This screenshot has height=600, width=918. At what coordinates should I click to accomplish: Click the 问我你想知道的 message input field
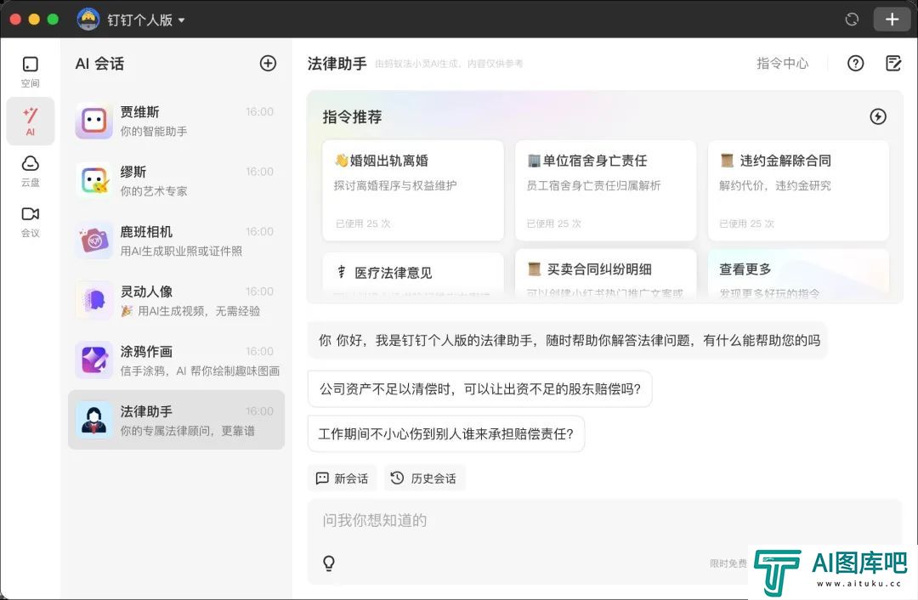(x=605, y=541)
